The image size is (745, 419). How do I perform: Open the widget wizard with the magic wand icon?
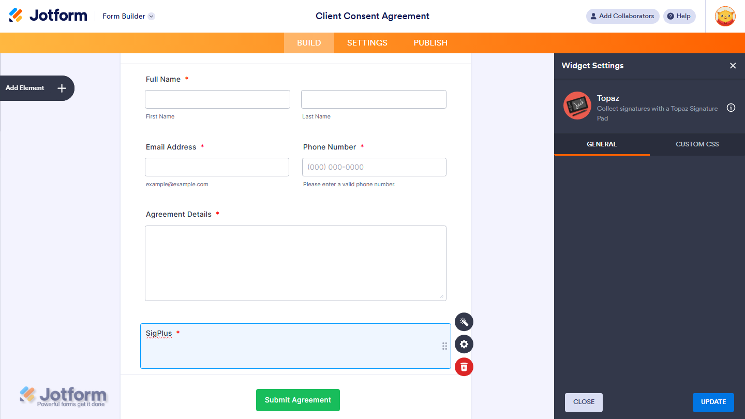(x=464, y=322)
